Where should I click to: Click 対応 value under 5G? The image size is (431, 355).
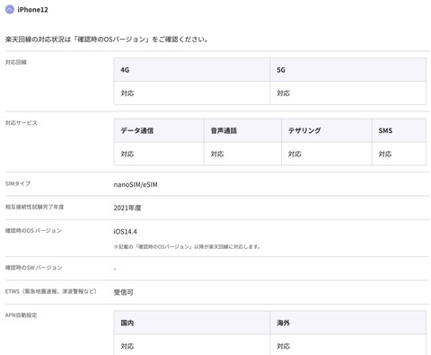click(283, 93)
